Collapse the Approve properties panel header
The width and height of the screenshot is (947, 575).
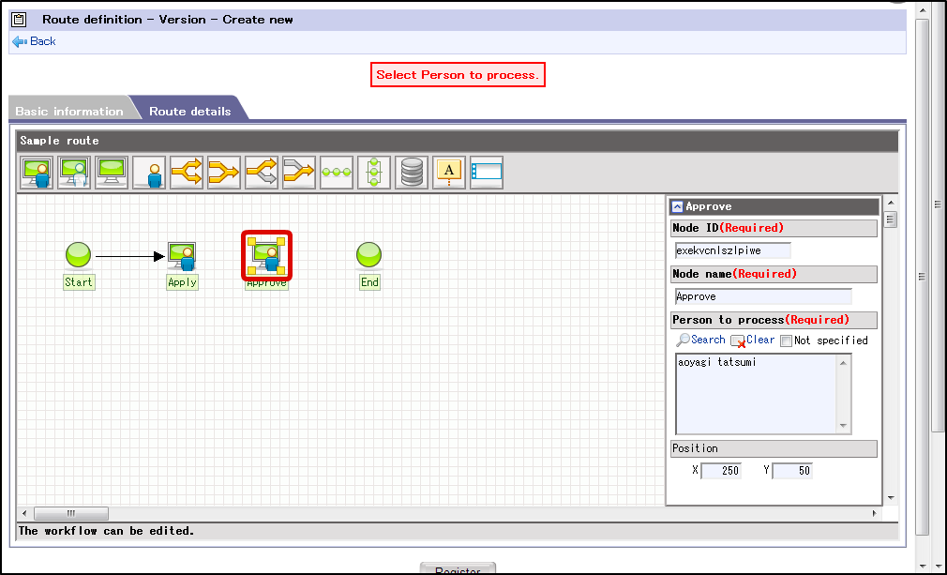point(677,206)
